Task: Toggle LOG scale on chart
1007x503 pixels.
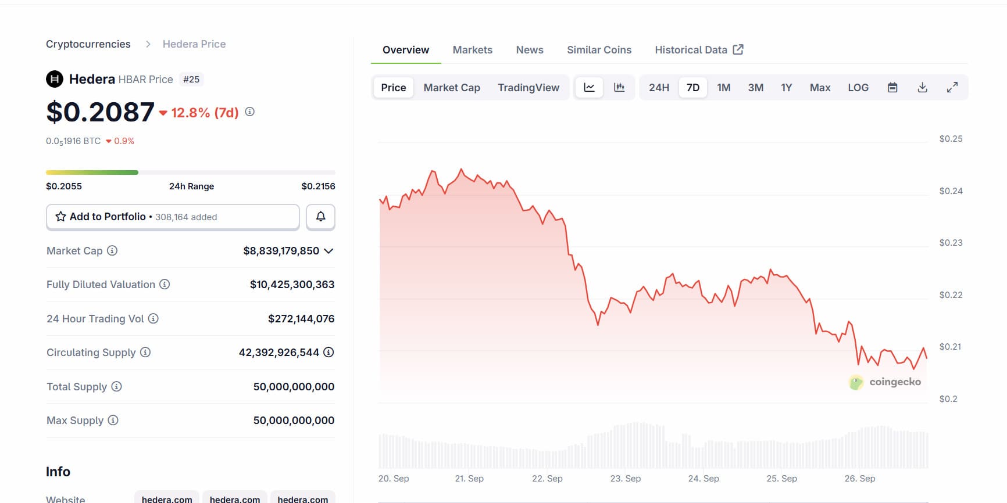Action: [858, 88]
